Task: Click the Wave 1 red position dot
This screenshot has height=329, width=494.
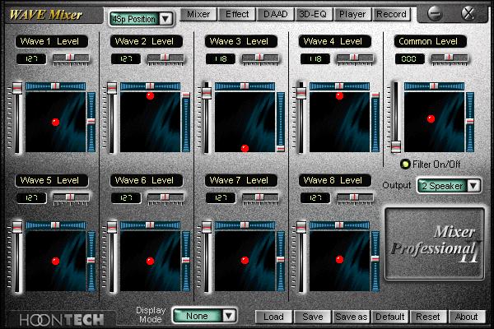Action: coord(55,123)
